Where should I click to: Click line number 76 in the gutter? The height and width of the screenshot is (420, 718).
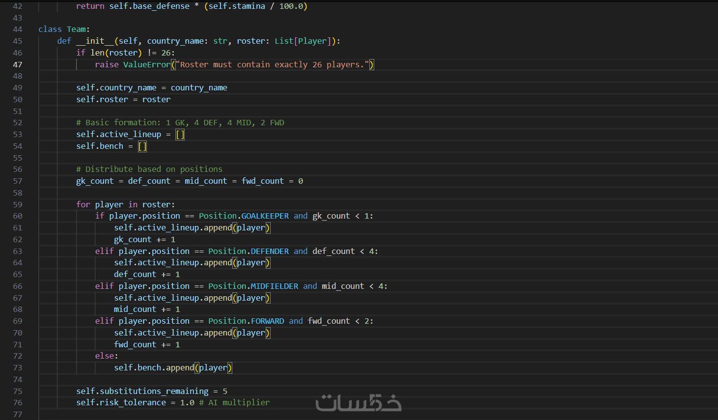(x=18, y=403)
